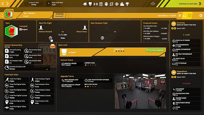Select opponent Reece Kerry
The width and height of the screenshot is (204, 115).
pos(82,31)
